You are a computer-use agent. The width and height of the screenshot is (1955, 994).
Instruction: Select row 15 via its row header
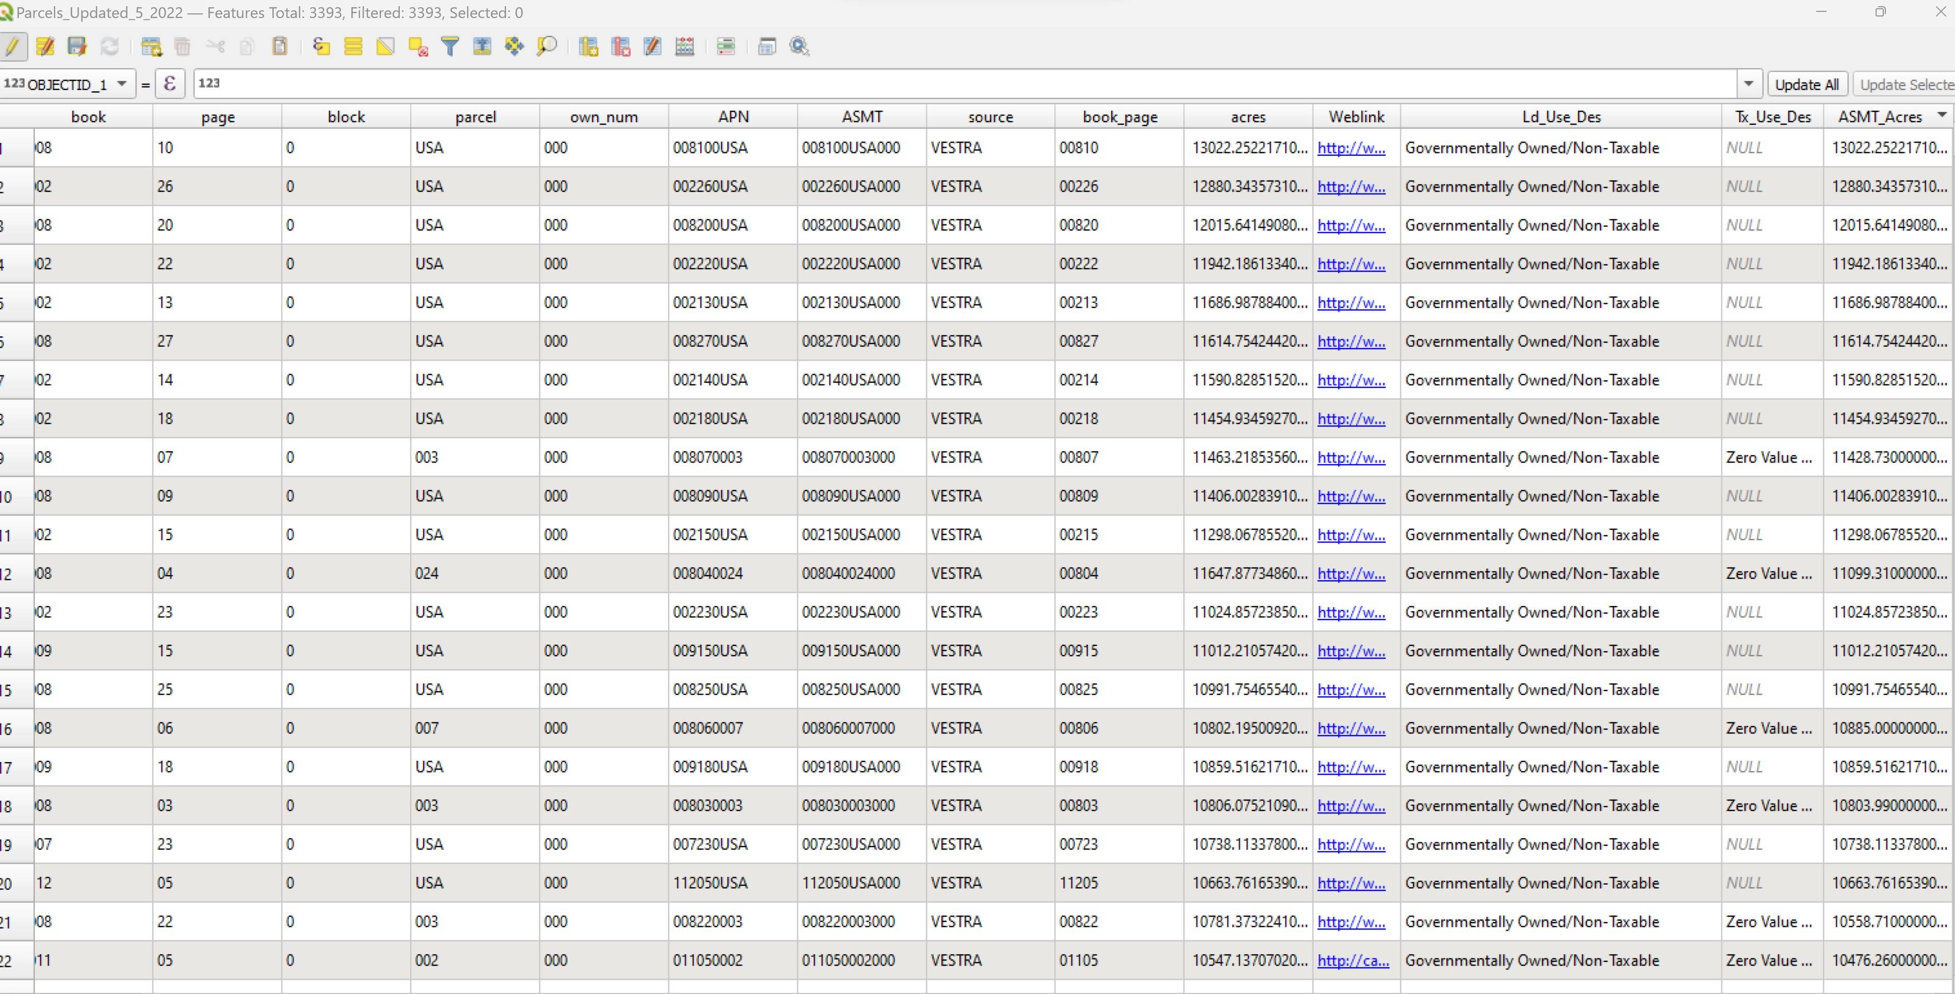pyautogui.click(x=17, y=690)
